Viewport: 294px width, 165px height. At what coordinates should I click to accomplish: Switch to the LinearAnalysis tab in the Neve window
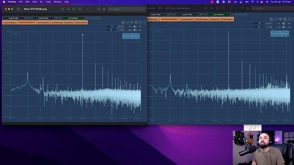point(10,22)
